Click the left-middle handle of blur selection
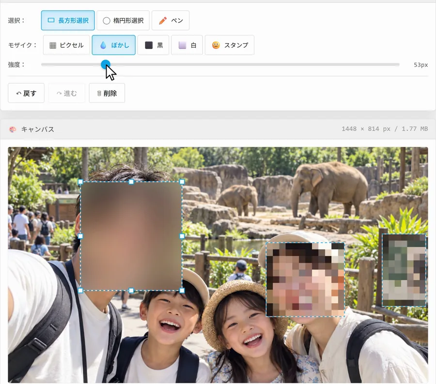This screenshot has width=436, height=384. 80,236
